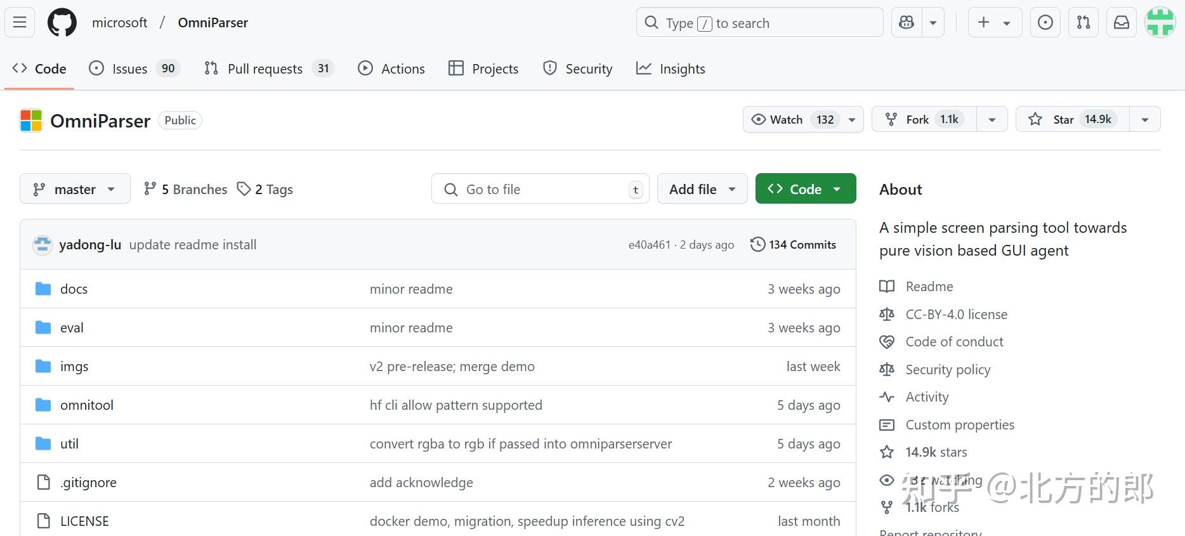Open the notifications inbox icon
1185x536 pixels.
pos(1122,23)
